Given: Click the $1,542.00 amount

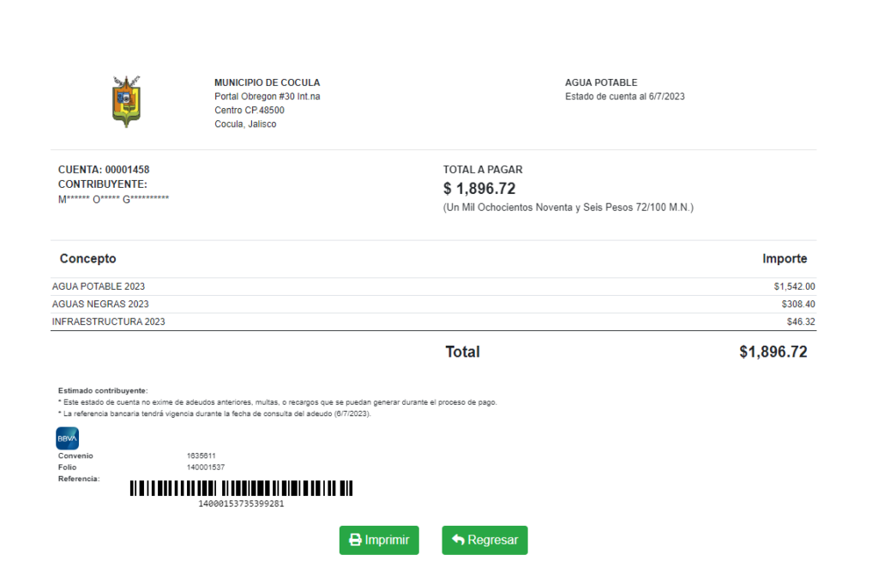Looking at the screenshot, I should [x=794, y=287].
